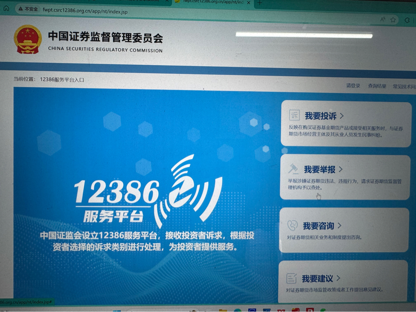Click the large 12386 number logo
Screen dimensions: 416x312
[117, 192]
